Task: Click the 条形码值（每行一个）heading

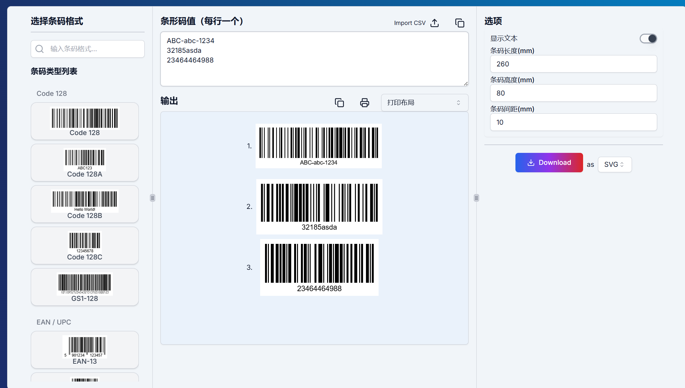Action: 202,21
